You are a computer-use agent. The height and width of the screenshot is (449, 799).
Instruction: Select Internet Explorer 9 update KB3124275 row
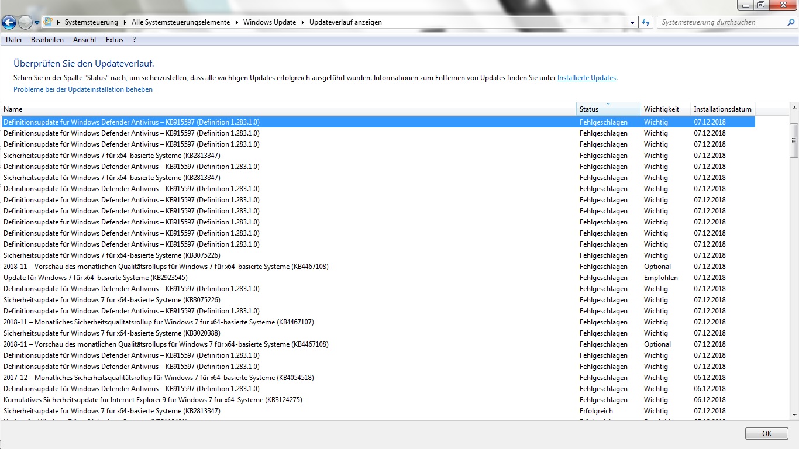tap(378, 400)
